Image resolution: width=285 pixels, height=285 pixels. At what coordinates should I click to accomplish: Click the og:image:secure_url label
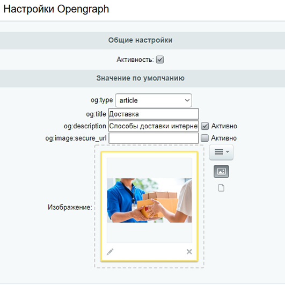[76, 138]
